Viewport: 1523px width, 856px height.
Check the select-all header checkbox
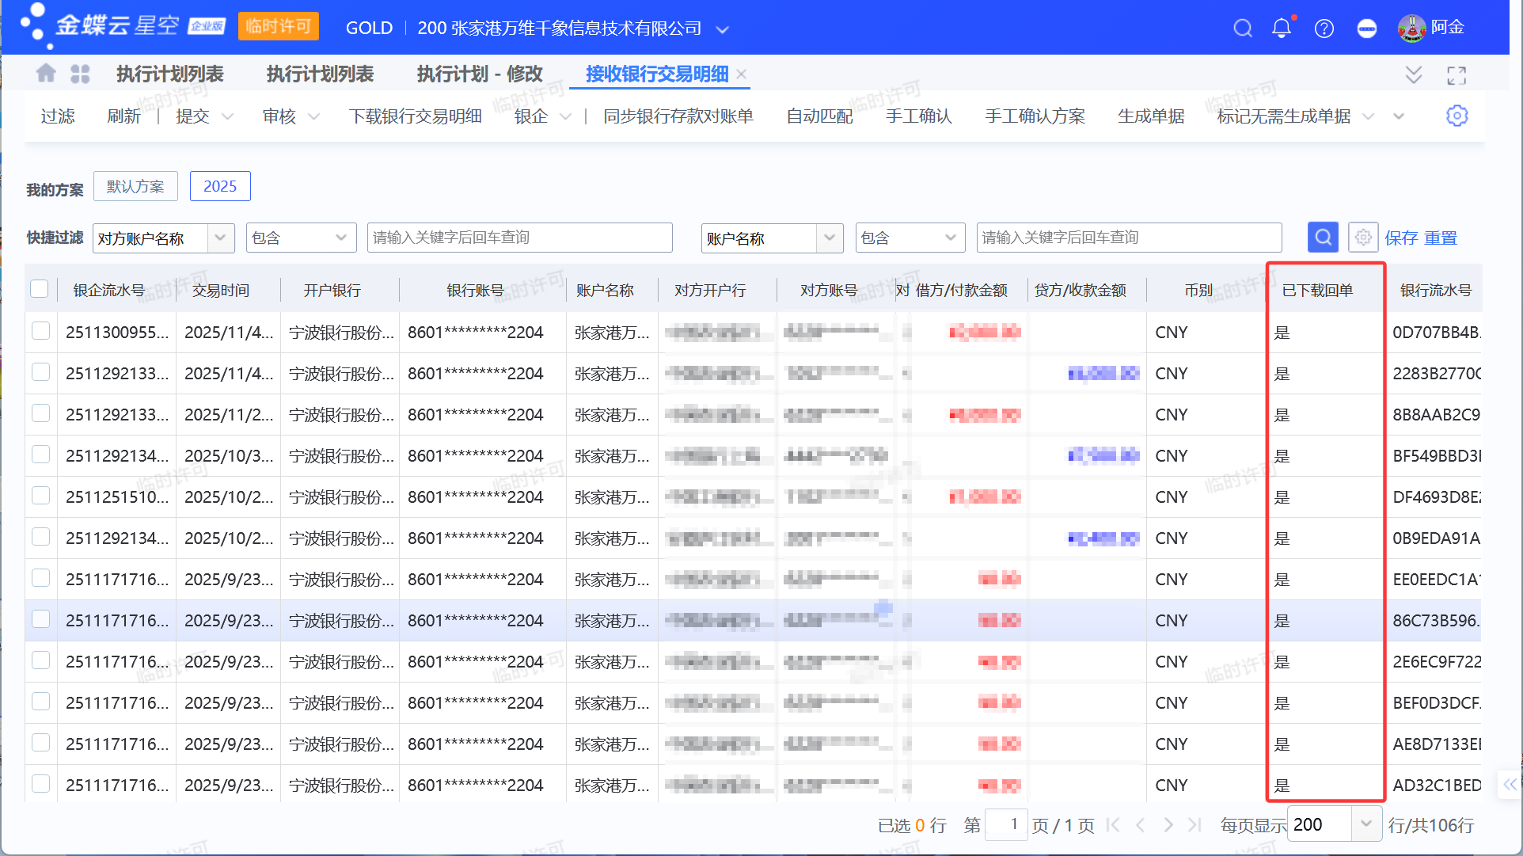[x=40, y=289]
